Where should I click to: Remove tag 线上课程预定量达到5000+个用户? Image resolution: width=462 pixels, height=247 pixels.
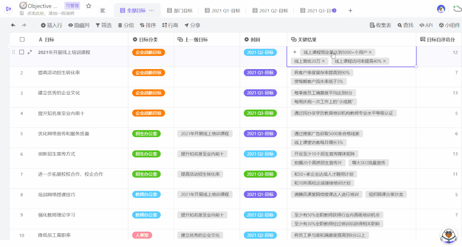[x=370, y=52]
